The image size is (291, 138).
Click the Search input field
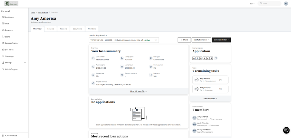271,4
